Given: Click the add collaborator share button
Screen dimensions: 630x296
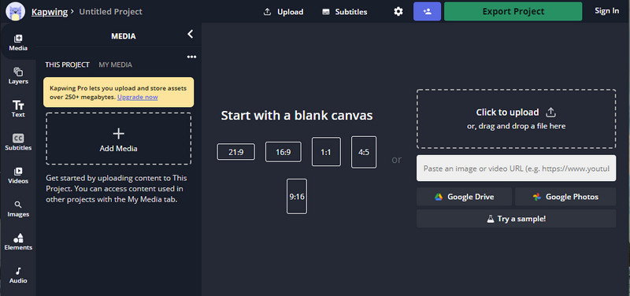Looking at the screenshot, I should (427, 11).
